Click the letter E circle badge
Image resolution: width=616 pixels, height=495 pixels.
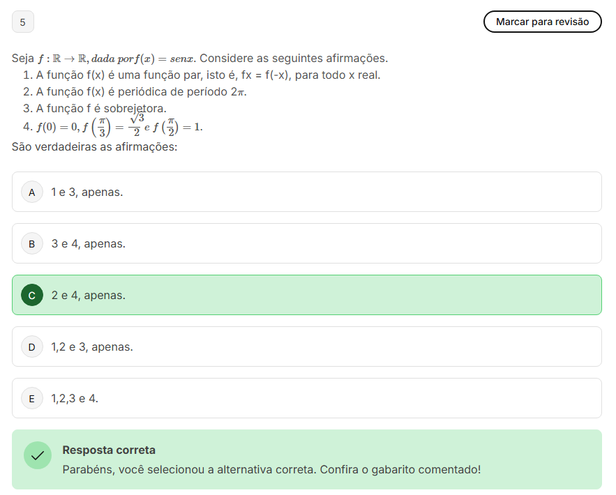click(x=32, y=398)
